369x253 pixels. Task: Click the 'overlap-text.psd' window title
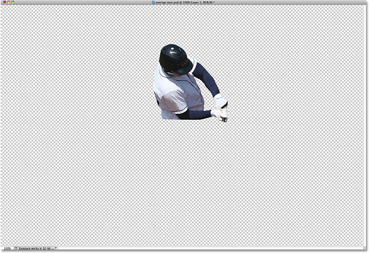pyautogui.click(x=185, y=2)
